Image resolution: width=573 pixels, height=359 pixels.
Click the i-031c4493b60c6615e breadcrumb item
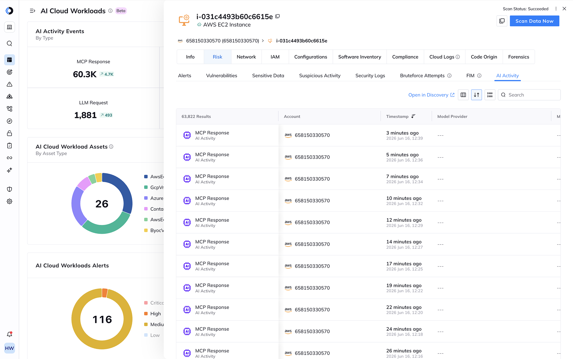302,41
